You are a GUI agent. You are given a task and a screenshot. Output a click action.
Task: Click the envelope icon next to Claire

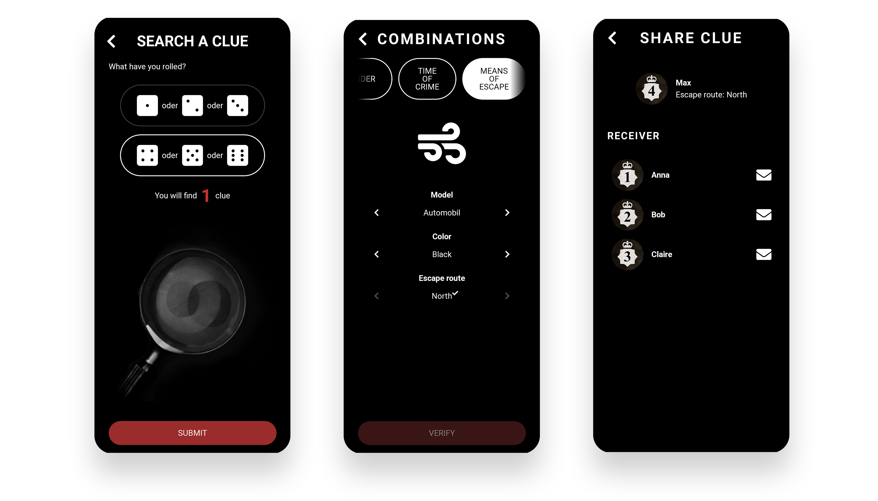pos(763,254)
